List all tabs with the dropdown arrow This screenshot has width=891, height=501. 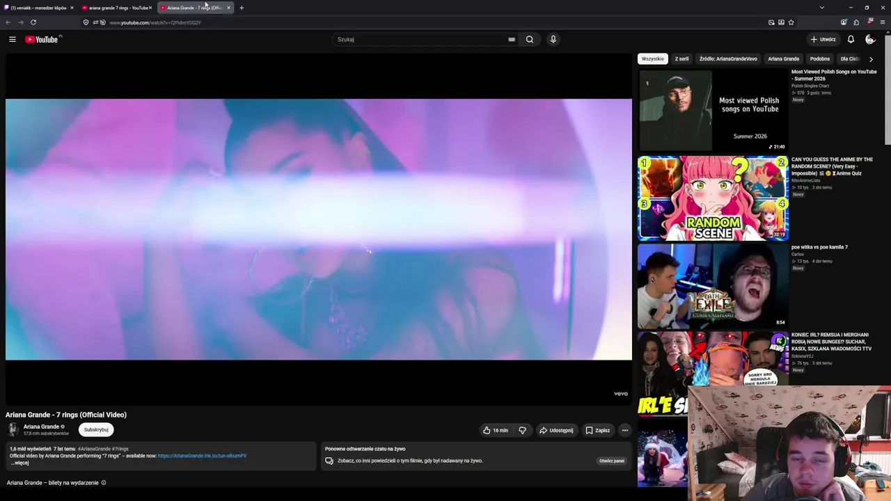[x=822, y=8]
